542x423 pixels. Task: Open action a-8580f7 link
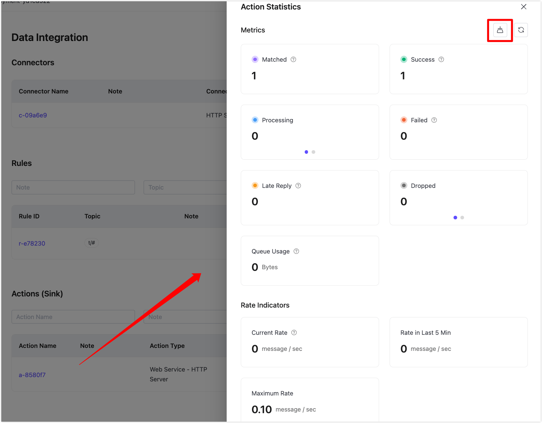(x=32, y=375)
